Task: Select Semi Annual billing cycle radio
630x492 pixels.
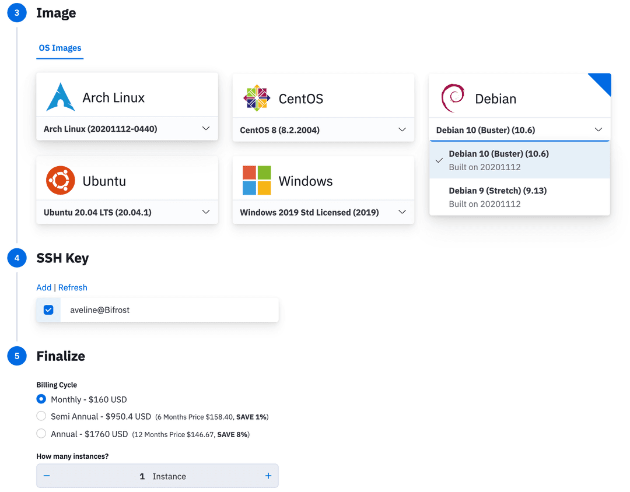Action: 41,416
